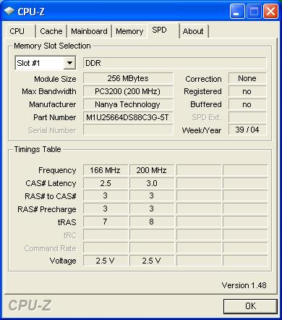Click the Nanya Technology manufacturer value

pyautogui.click(x=128, y=104)
